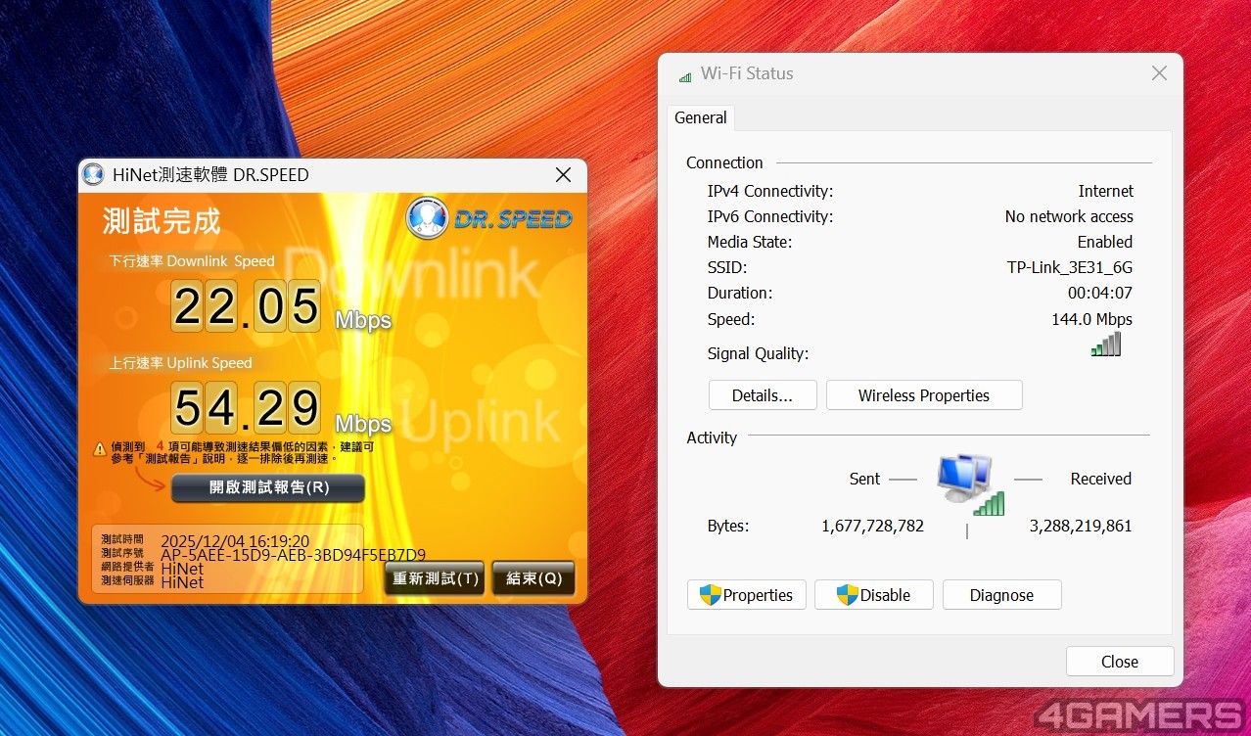The width and height of the screenshot is (1251, 736).
Task: Select the General tab
Action: click(x=701, y=117)
